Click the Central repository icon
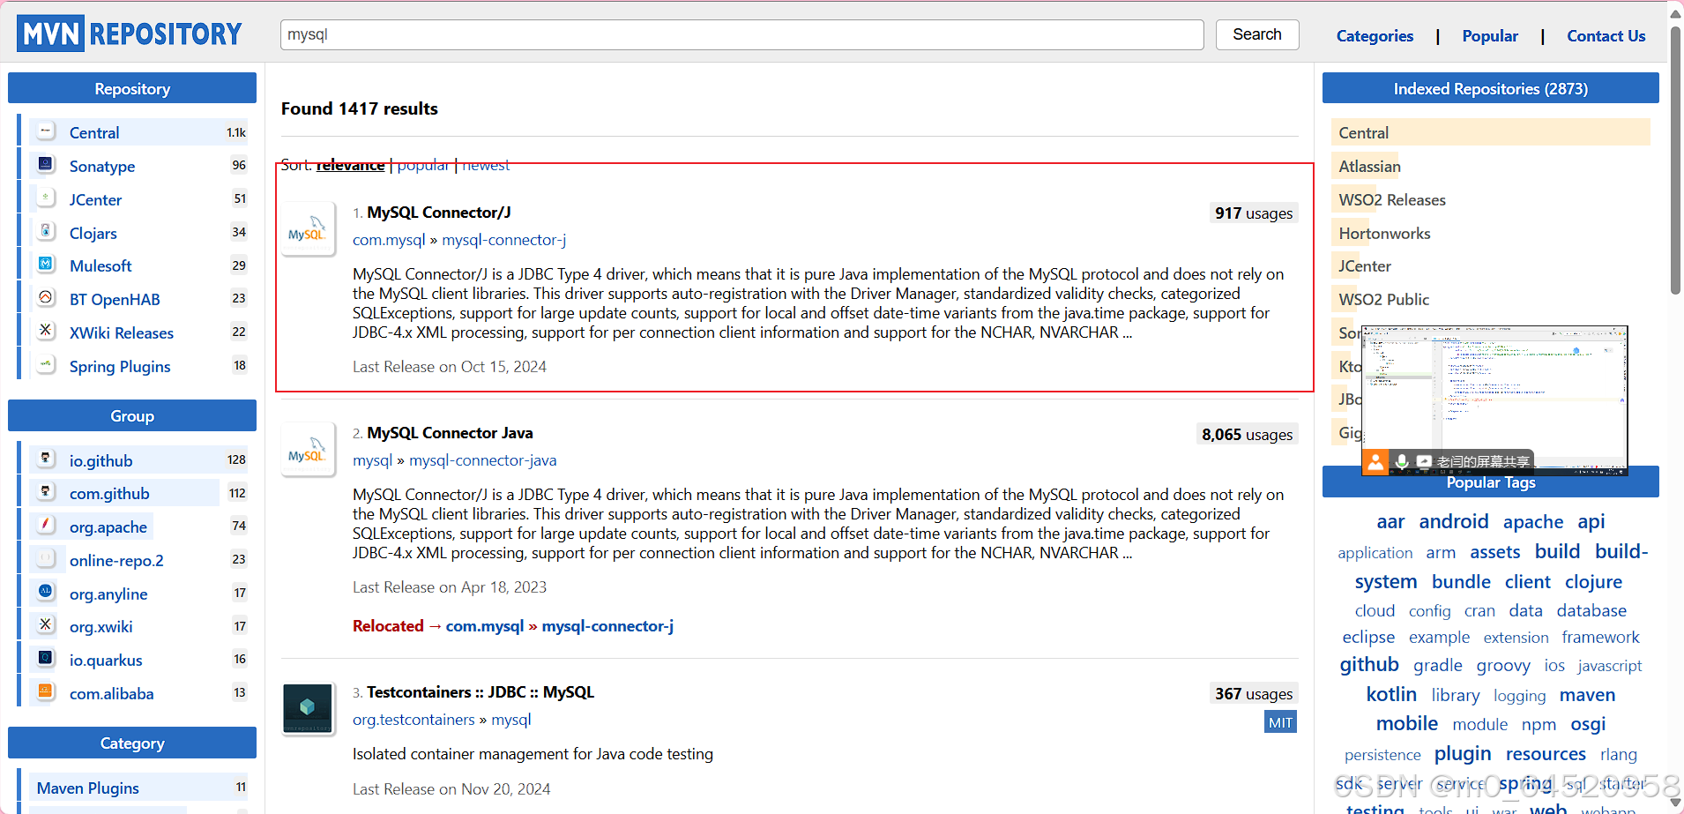This screenshot has width=1684, height=814. [46, 131]
